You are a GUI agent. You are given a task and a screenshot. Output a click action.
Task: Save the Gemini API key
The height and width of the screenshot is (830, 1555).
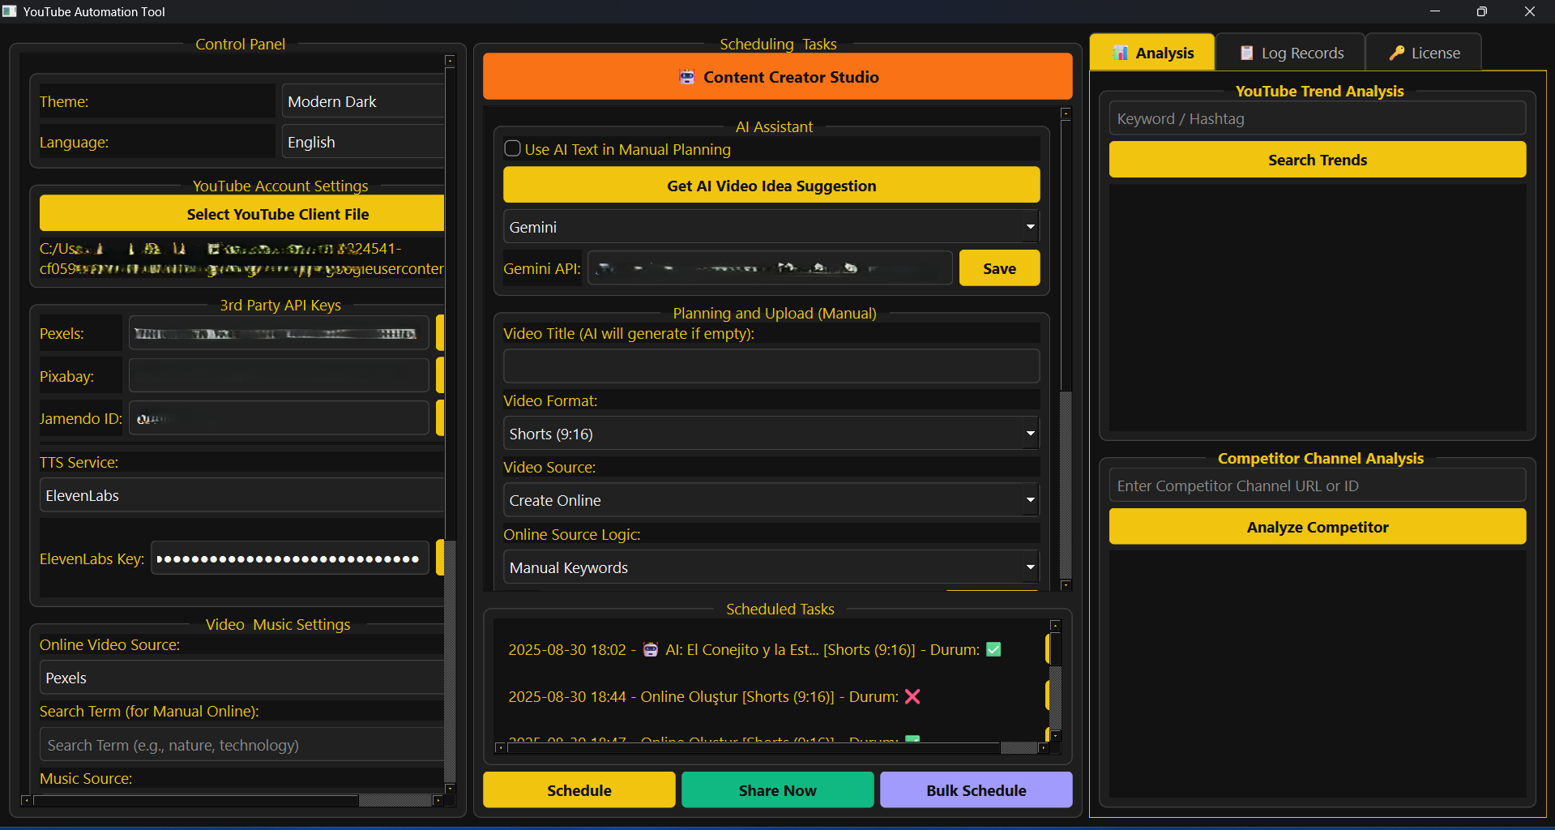[x=999, y=268]
